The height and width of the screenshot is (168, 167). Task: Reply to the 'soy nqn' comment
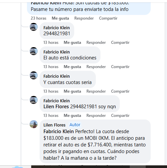(x=96, y=116)
